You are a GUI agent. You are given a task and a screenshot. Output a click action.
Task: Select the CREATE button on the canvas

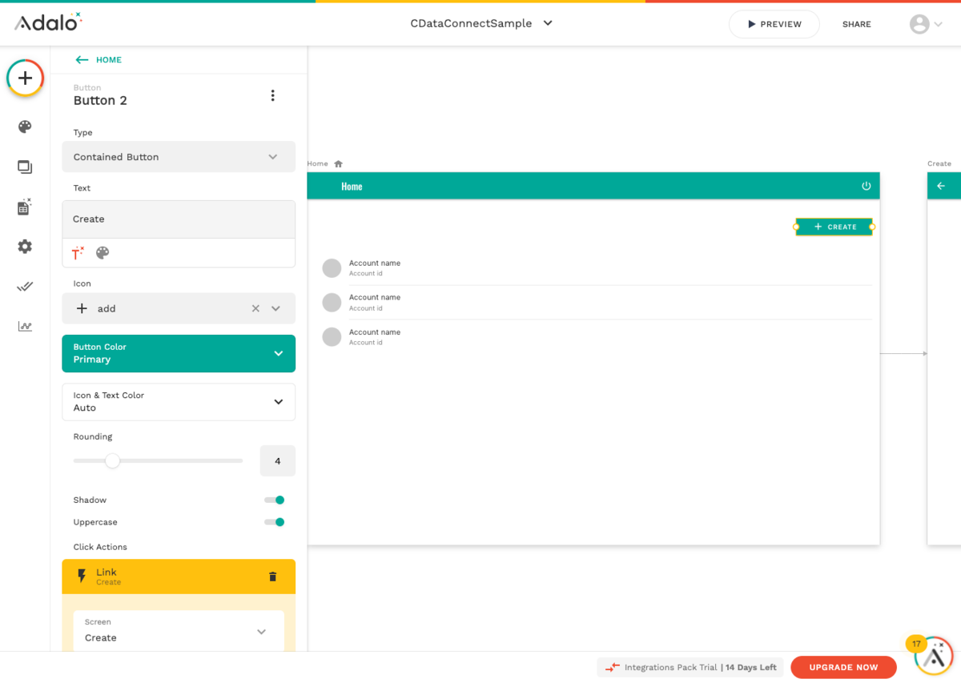(x=834, y=227)
